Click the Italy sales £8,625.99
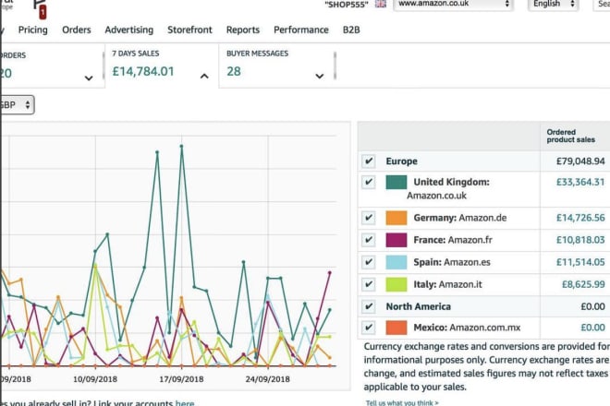This screenshot has height=406, width=610. click(583, 284)
